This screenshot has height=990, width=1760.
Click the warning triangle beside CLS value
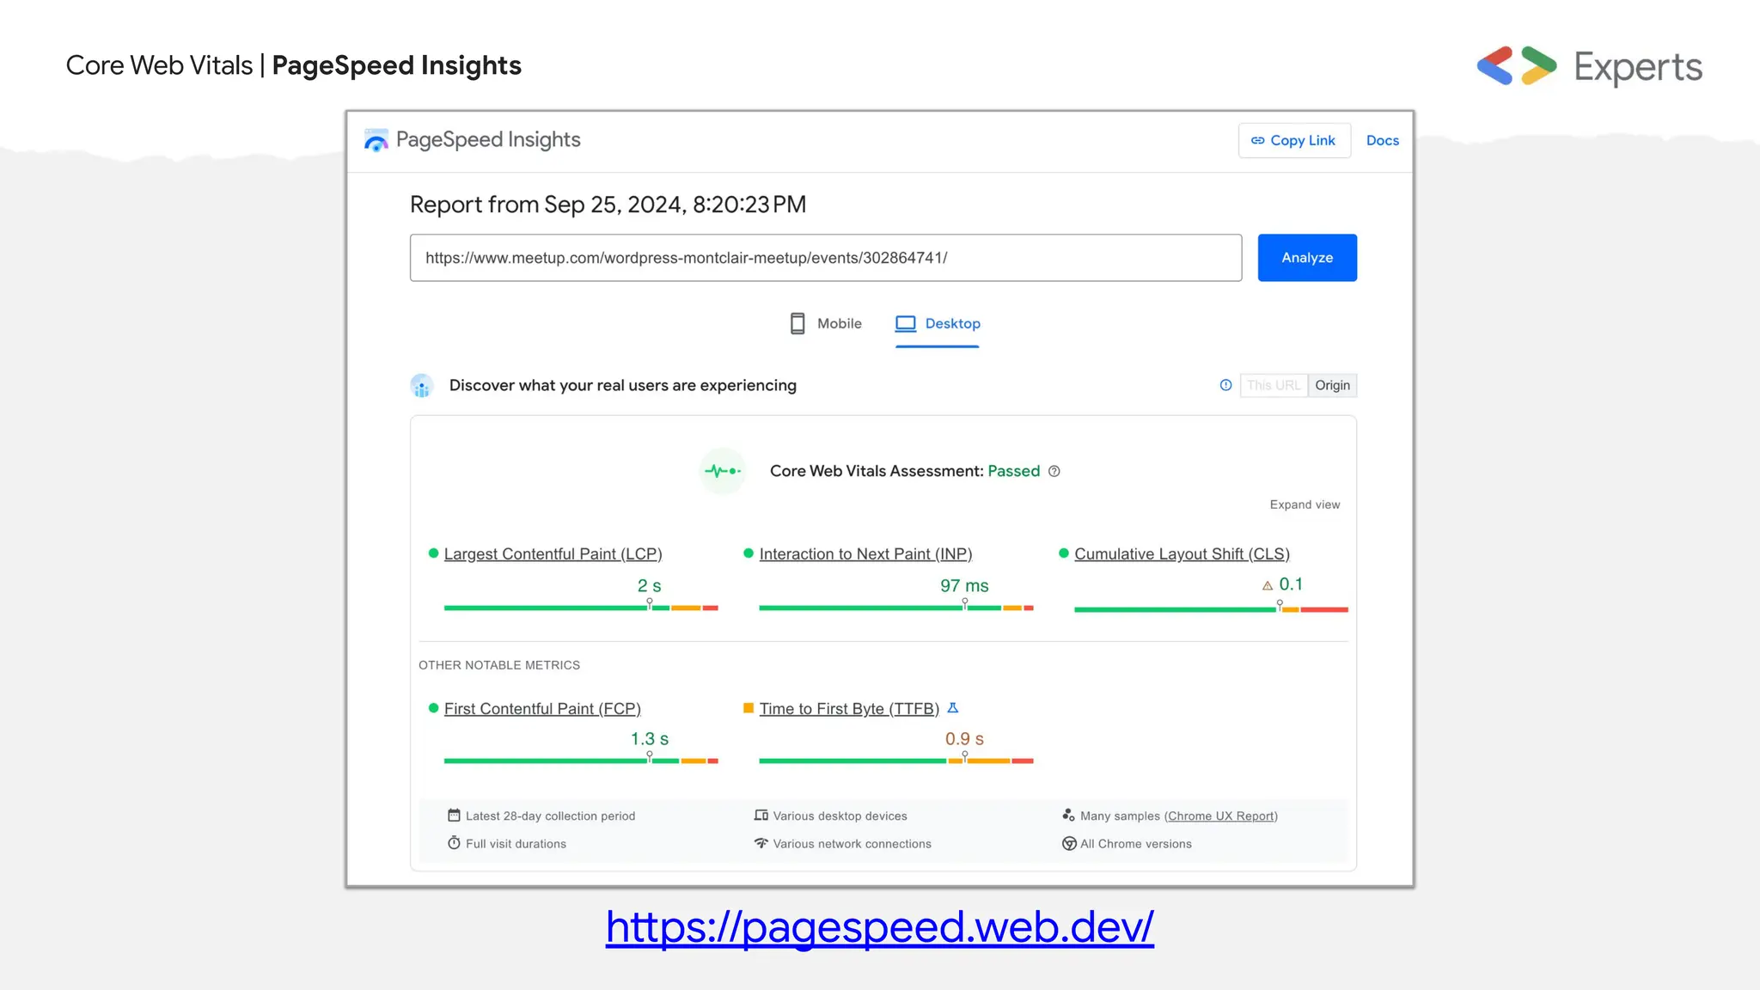(x=1267, y=586)
